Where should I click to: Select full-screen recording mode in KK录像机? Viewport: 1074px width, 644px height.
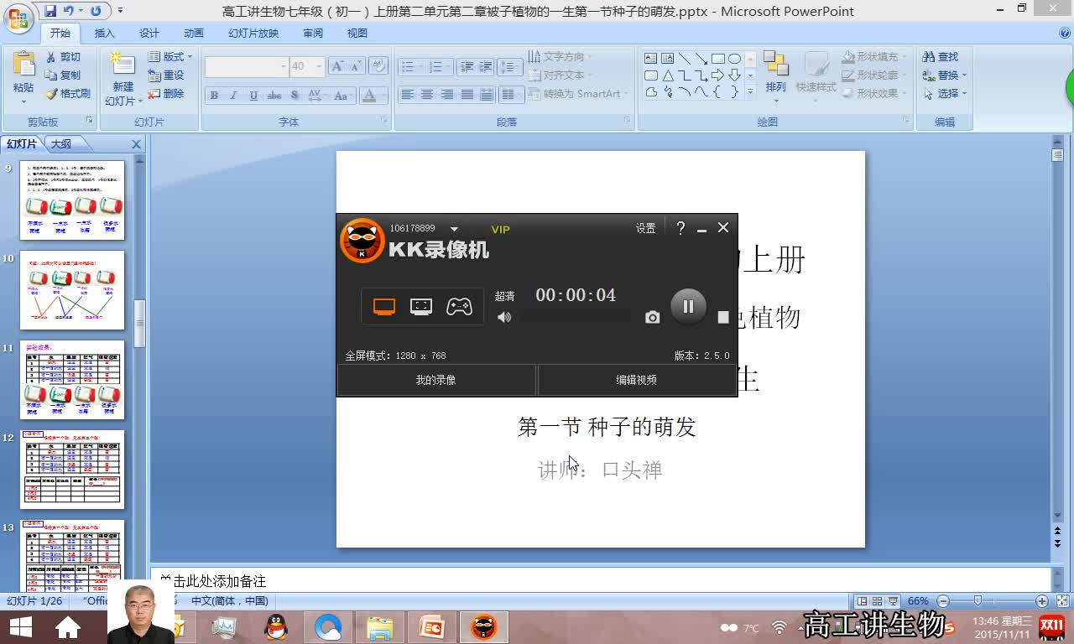click(x=384, y=306)
